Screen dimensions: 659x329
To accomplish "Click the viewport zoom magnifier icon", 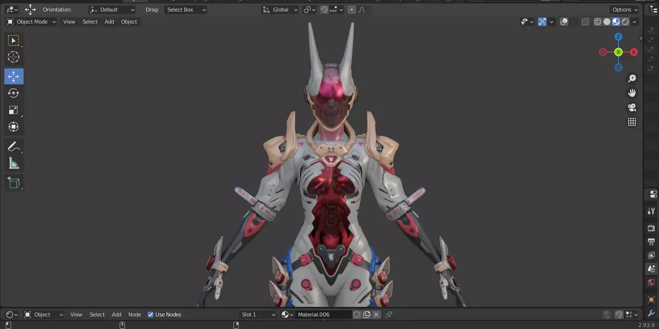I will tap(632, 79).
